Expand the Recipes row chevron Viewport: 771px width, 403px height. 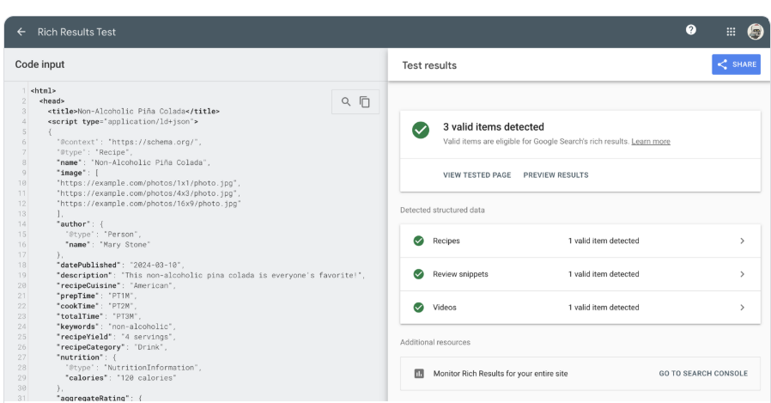pyautogui.click(x=743, y=241)
